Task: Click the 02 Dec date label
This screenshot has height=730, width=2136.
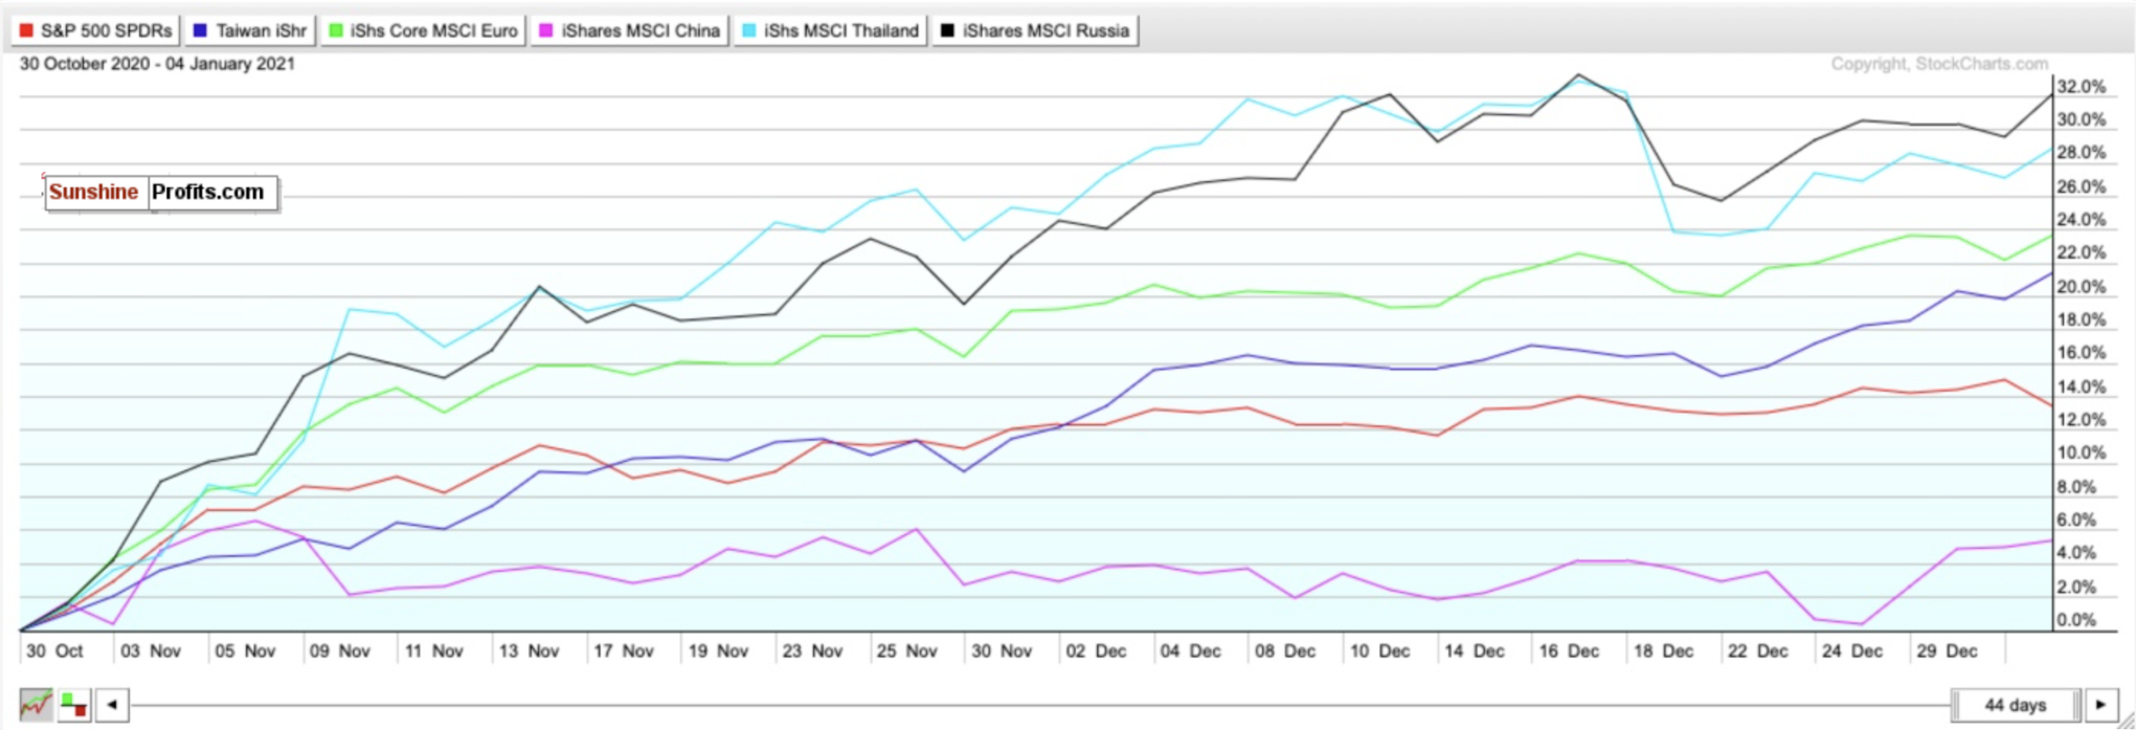Action: (1096, 651)
